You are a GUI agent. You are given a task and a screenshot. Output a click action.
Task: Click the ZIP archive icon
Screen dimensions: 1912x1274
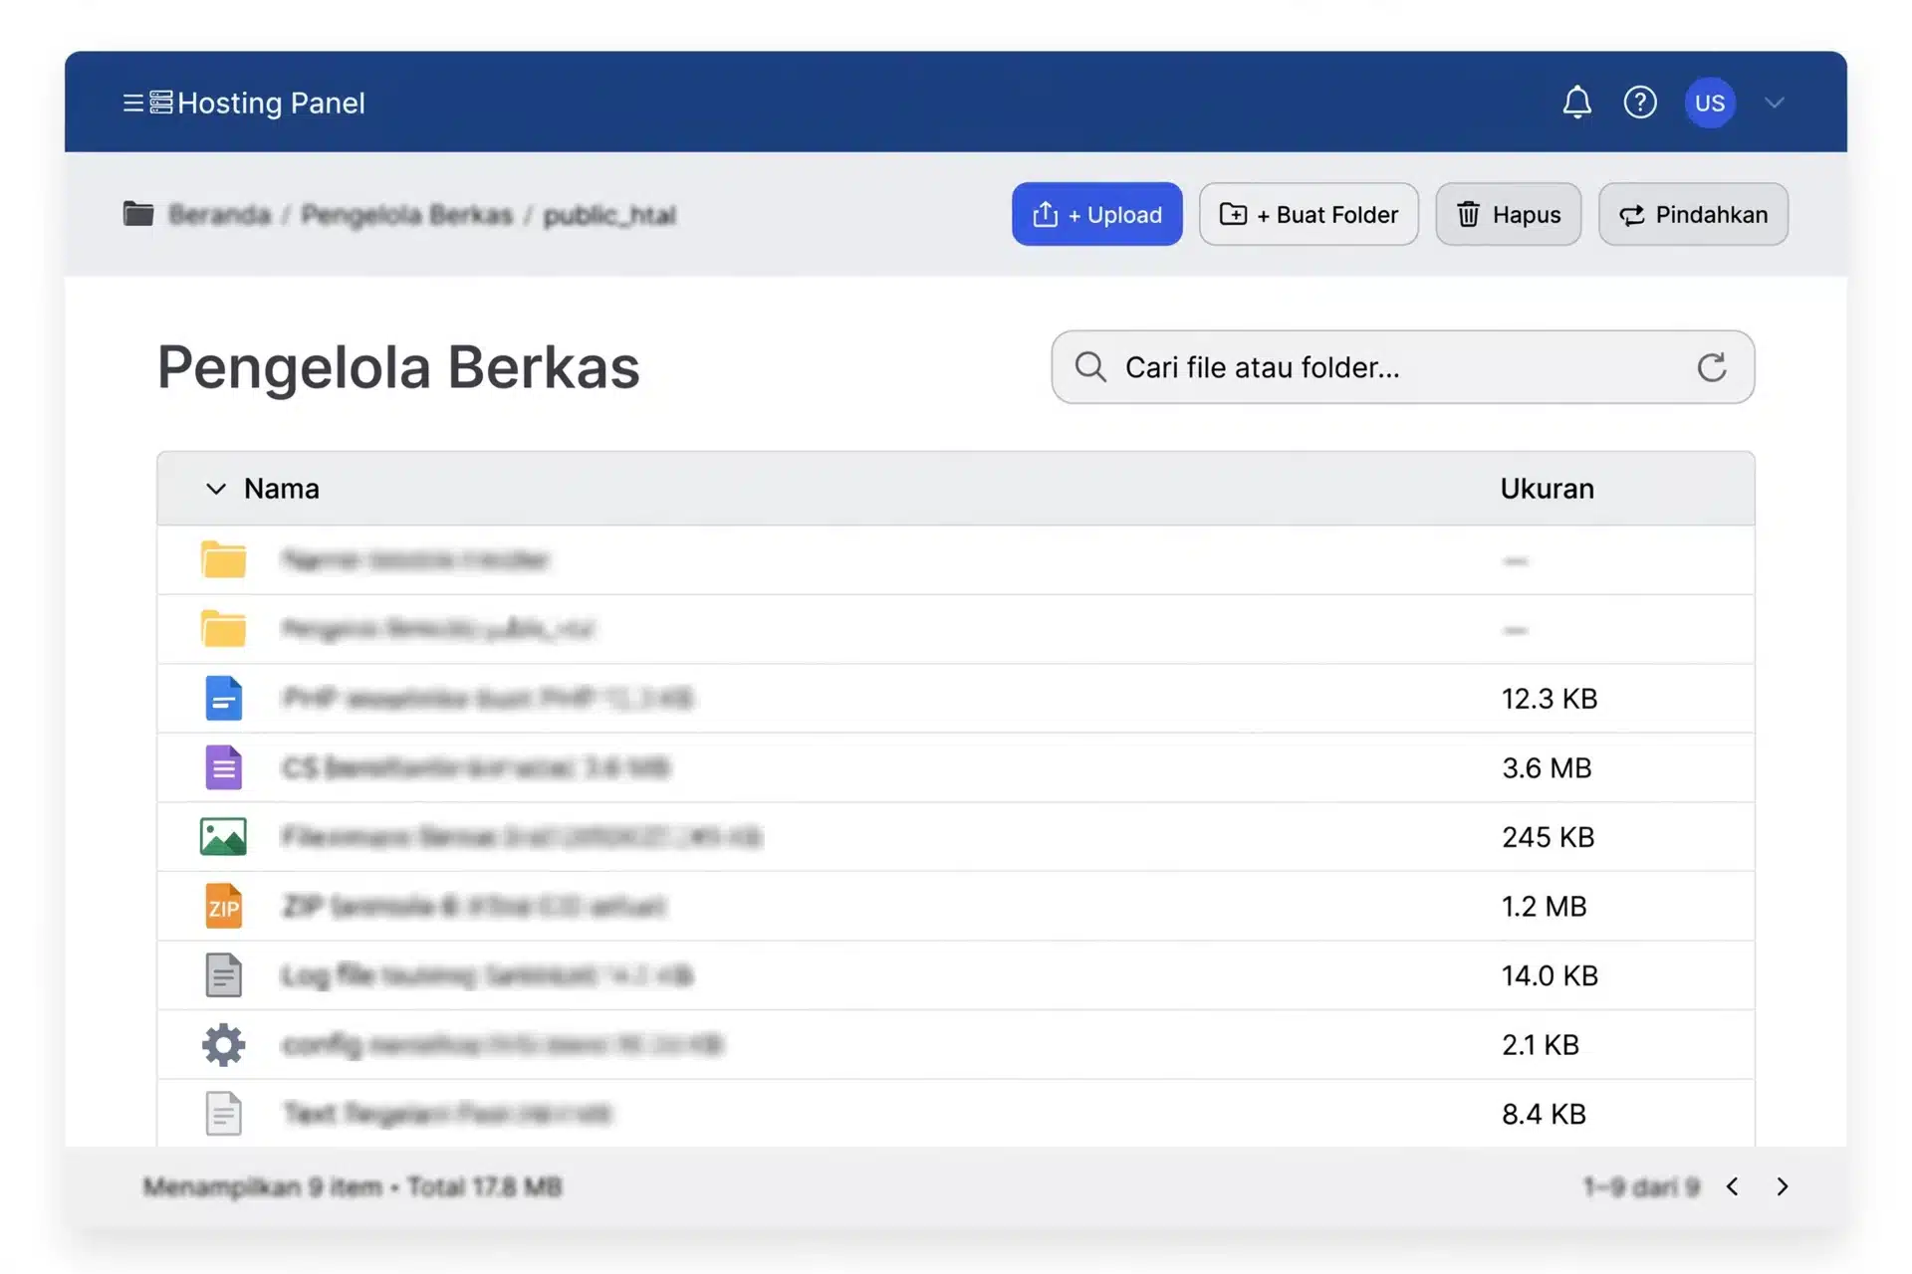coord(223,906)
